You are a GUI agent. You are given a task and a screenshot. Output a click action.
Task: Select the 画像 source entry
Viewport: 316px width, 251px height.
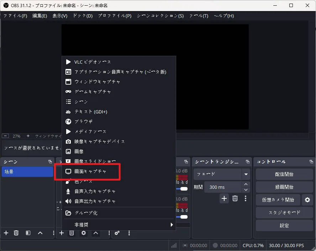tap(119, 151)
